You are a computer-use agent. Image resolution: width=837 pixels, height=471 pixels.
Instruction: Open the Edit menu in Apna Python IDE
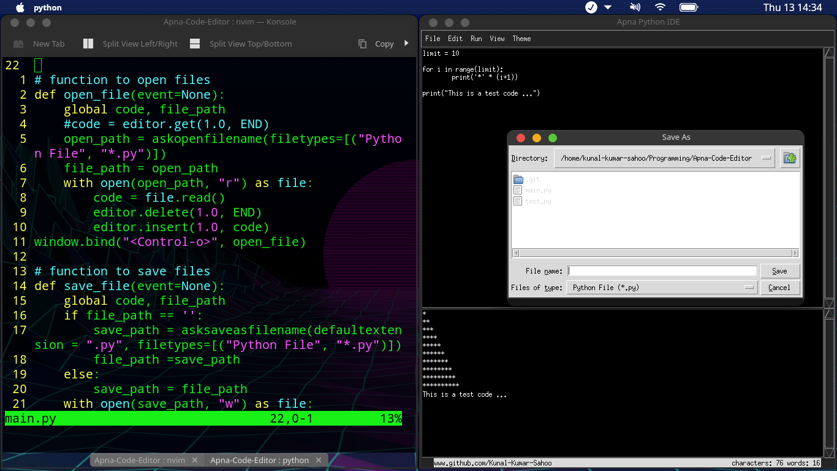coord(455,39)
